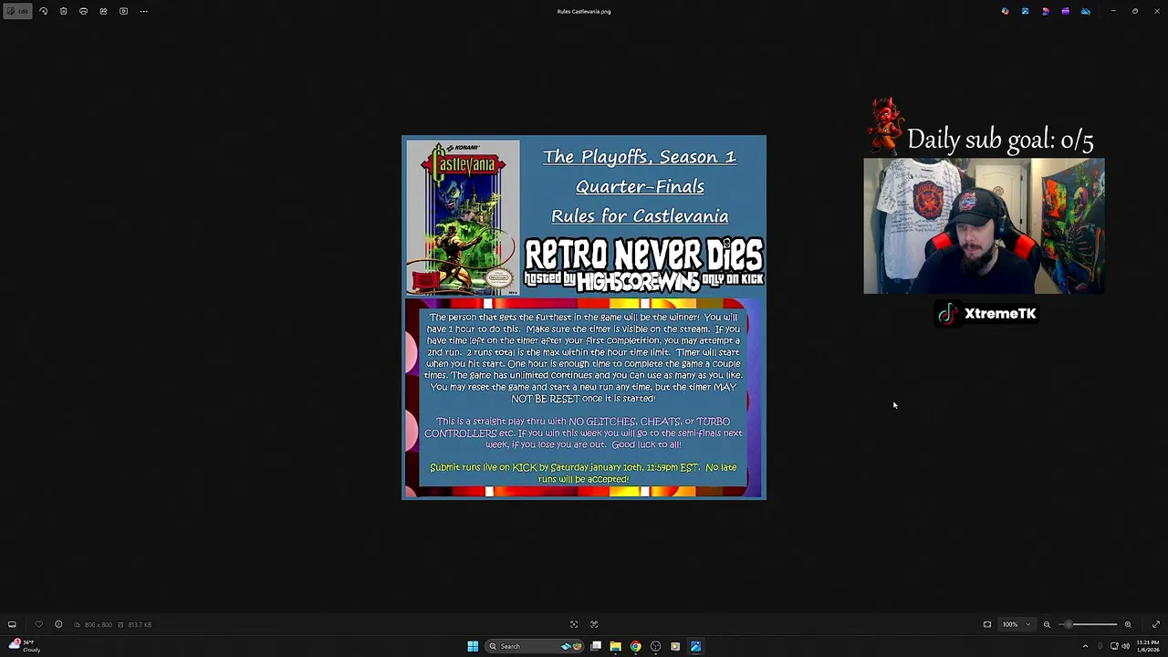The height and width of the screenshot is (657, 1168).
Task: Open Task View in the taskbar
Action: (596, 646)
